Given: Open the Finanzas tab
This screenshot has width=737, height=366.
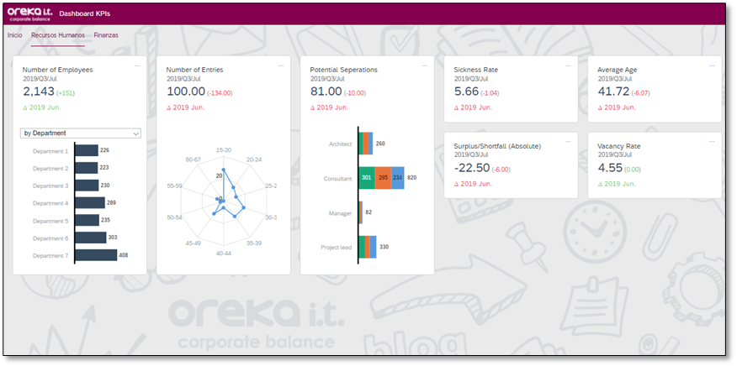Looking at the screenshot, I should tap(106, 35).
